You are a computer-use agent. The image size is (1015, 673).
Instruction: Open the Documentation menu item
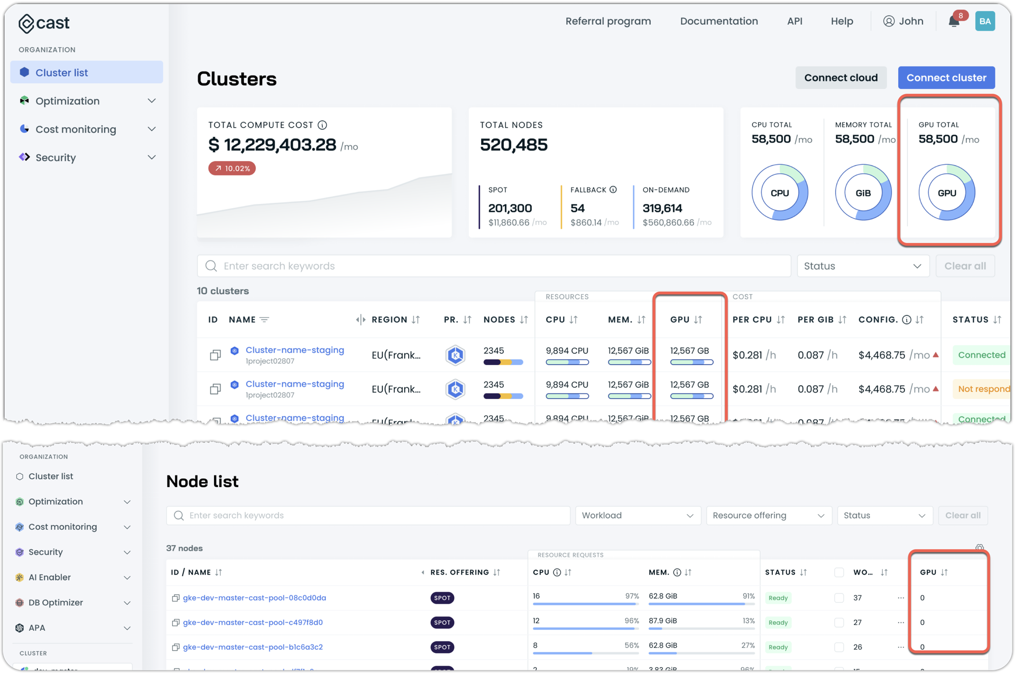coord(718,21)
